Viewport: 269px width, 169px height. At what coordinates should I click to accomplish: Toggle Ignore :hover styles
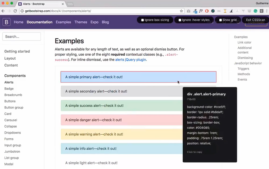(194, 20)
